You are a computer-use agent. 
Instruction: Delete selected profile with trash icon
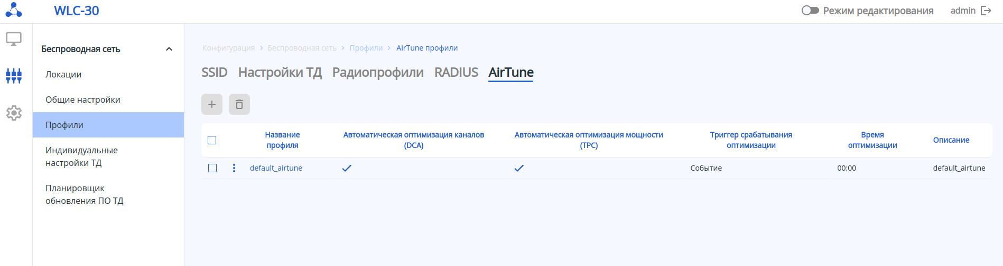(x=239, y=104)
